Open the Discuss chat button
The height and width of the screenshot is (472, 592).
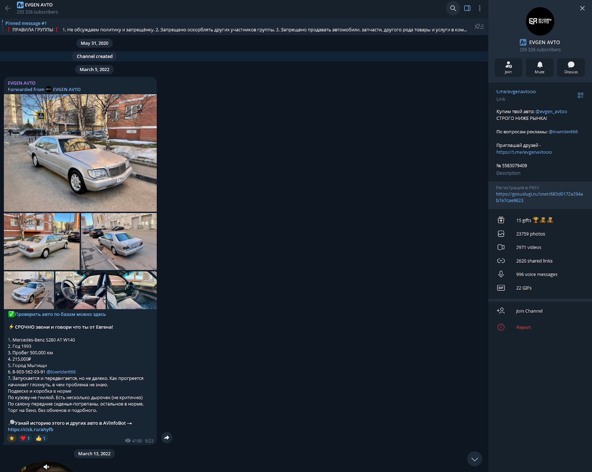click(571, 67)
